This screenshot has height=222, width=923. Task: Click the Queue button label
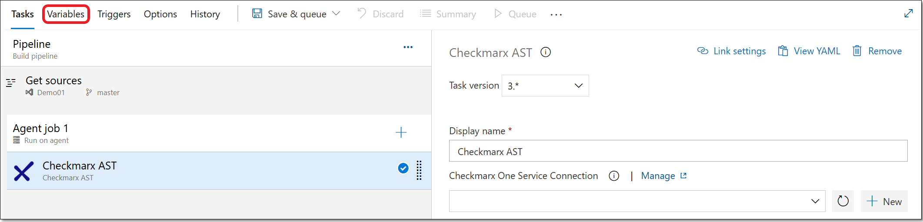tap(522, 14)
